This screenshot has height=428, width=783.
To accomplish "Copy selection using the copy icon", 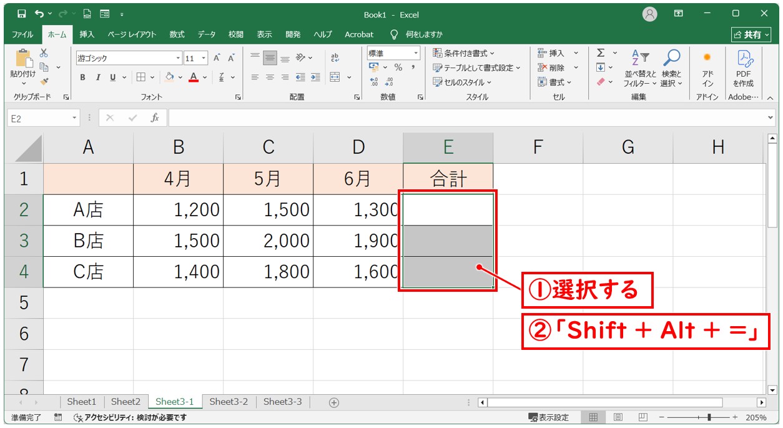I will 44,67.
